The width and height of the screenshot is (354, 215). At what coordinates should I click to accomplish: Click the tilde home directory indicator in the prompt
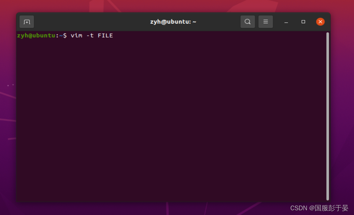(60, 35)
